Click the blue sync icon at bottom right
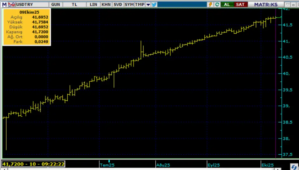 click(x=293, y=166)
